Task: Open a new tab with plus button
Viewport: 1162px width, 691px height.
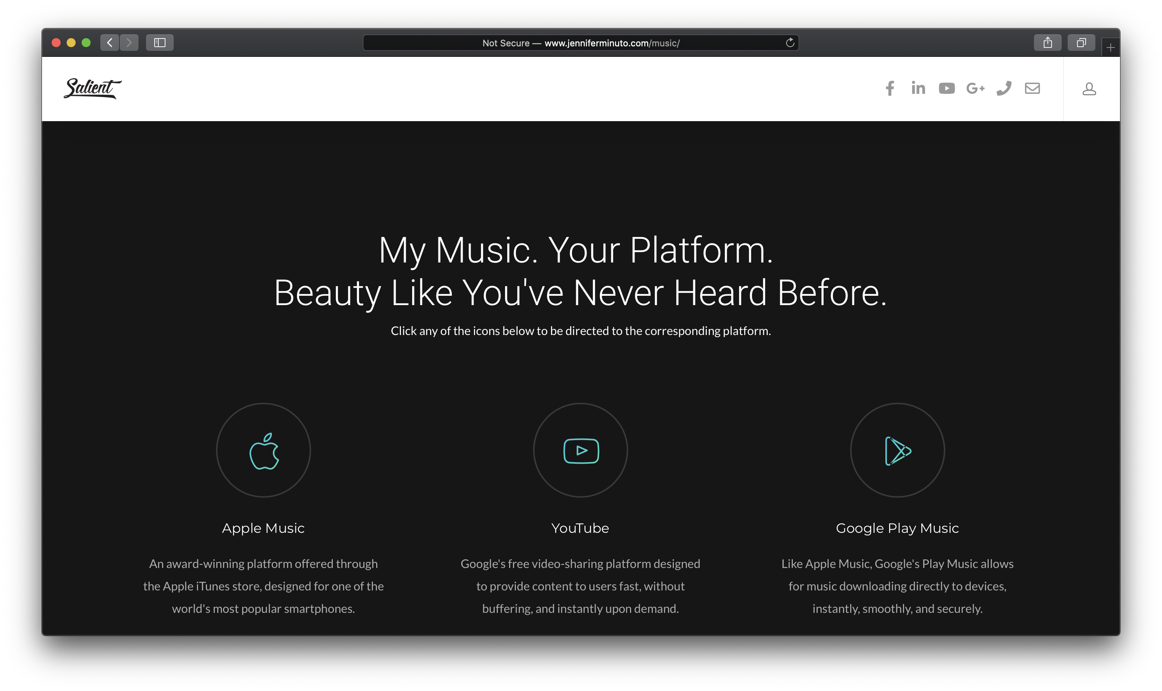Action: [x=1110, y=47]
